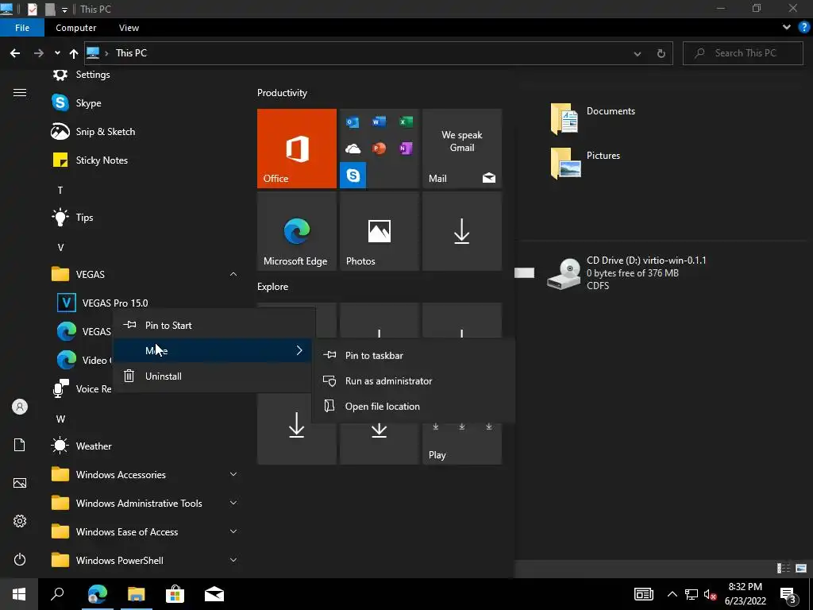Screen dimensions: 813x610
Task: Click the Productivity group title
Action: pyautogui.click(x=282, y=93)
